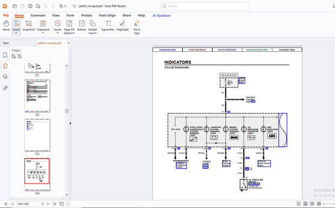Switch to the Start document tab
The width and height of the screenshot is (335, 208).
click(18, 43)
